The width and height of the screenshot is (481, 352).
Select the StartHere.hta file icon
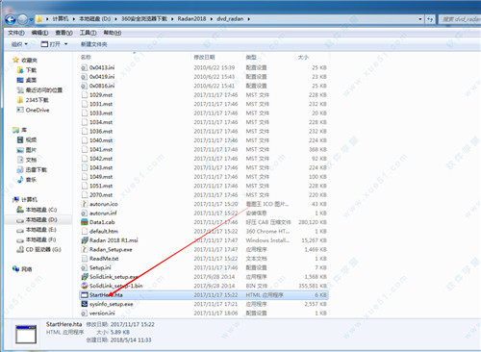(x=85, y=295)
